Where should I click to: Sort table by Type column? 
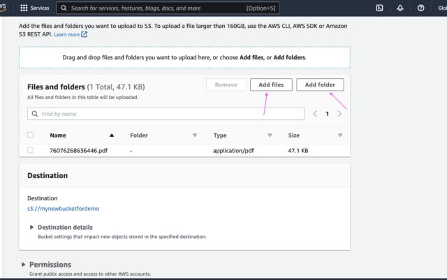tap(270, 135)
